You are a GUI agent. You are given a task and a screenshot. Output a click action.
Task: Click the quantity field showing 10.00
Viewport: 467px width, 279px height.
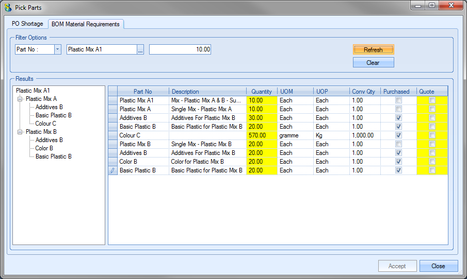(180, 49)
